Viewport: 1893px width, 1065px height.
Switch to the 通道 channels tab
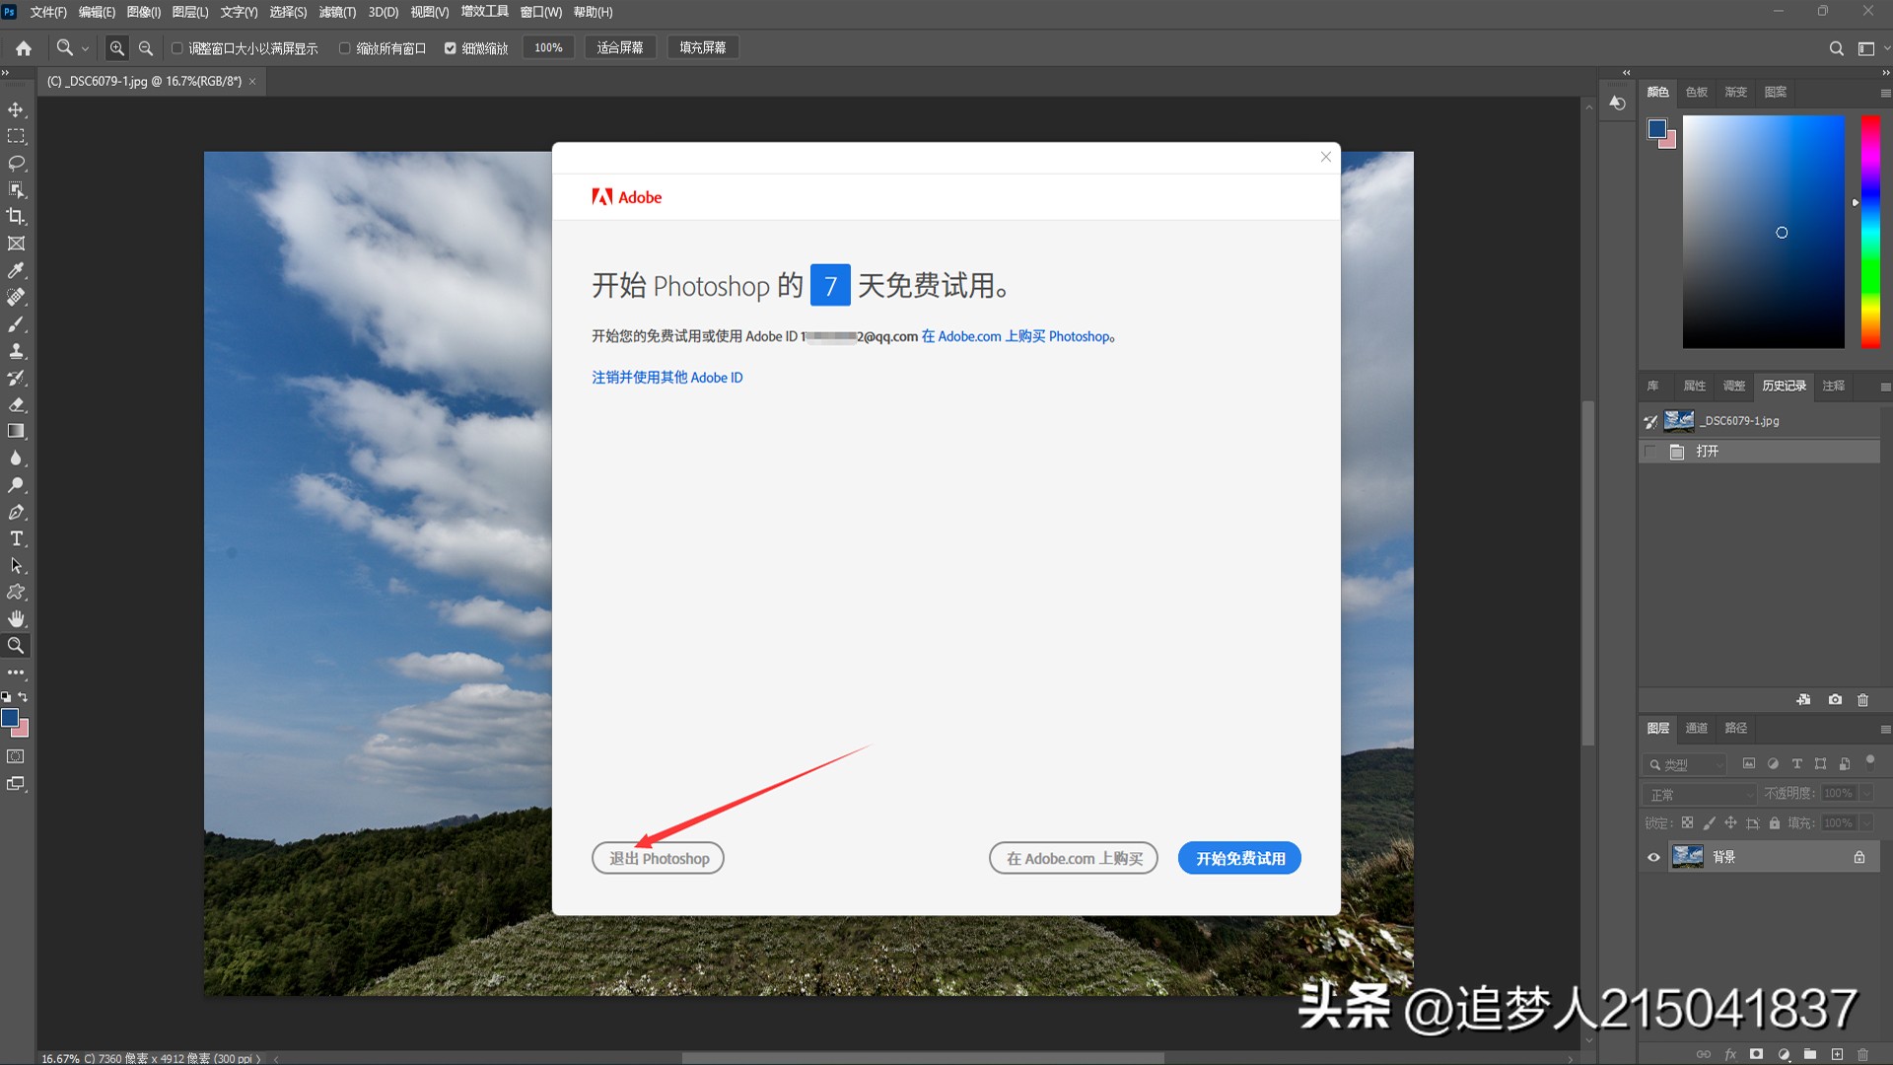[x=1696, y=729]
